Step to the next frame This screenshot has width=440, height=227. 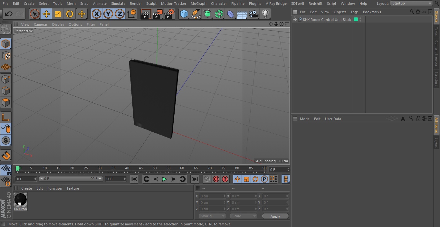173,179
